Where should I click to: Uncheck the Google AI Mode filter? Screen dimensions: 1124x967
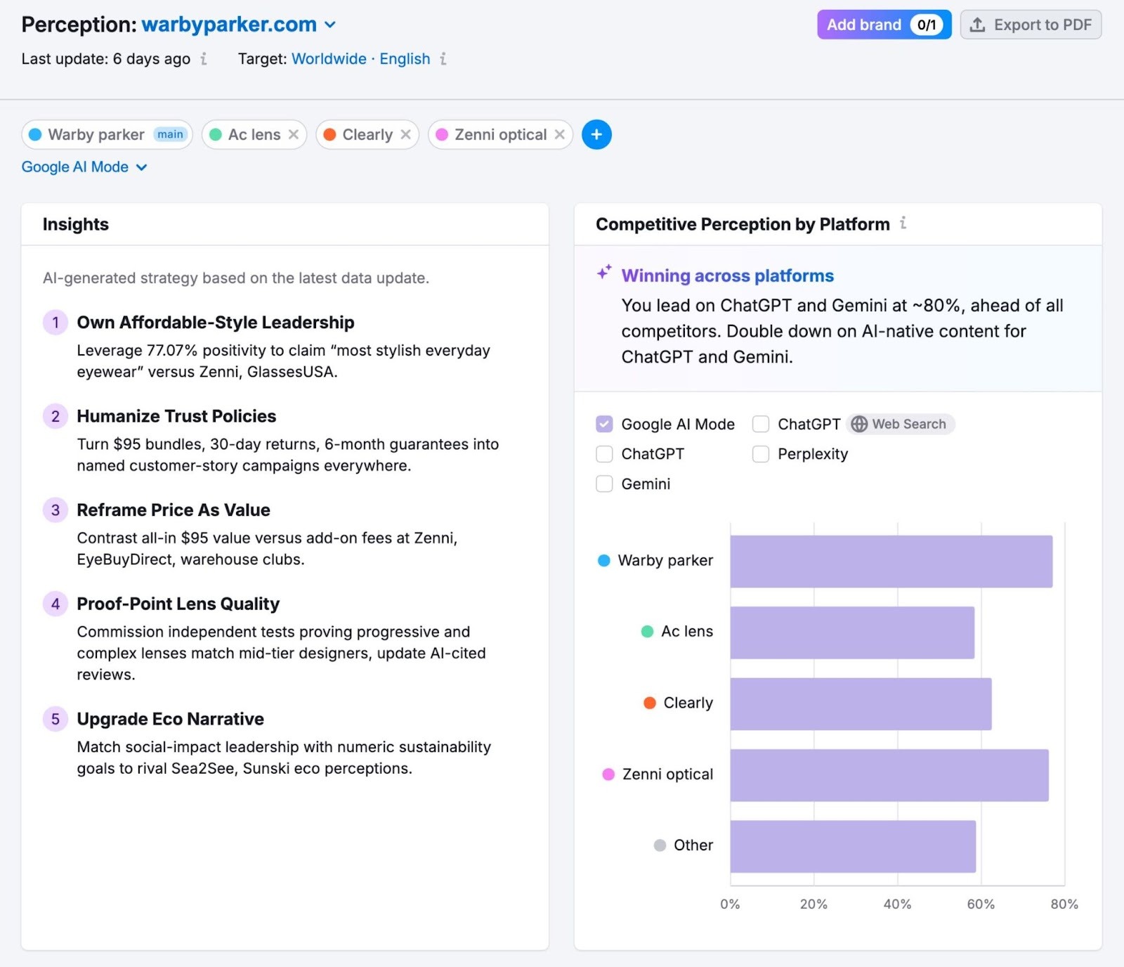coord(604,424)
